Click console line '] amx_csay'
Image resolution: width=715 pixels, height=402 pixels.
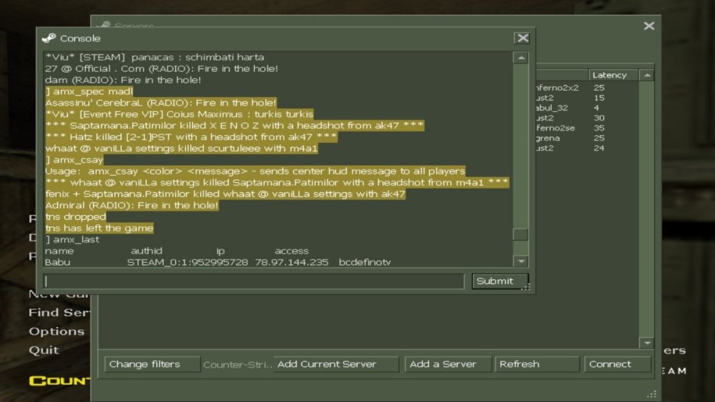pos(74,160)
